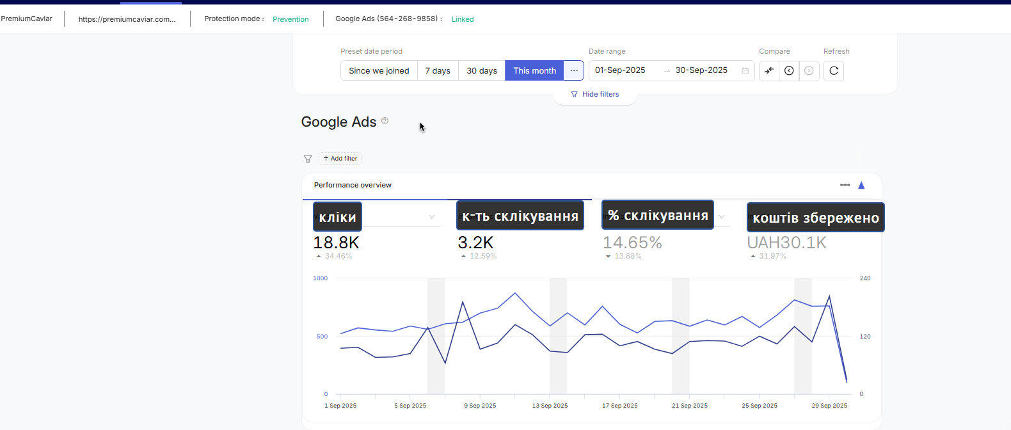
Task: Select the This month preset
Action: [x=534, y=70]
